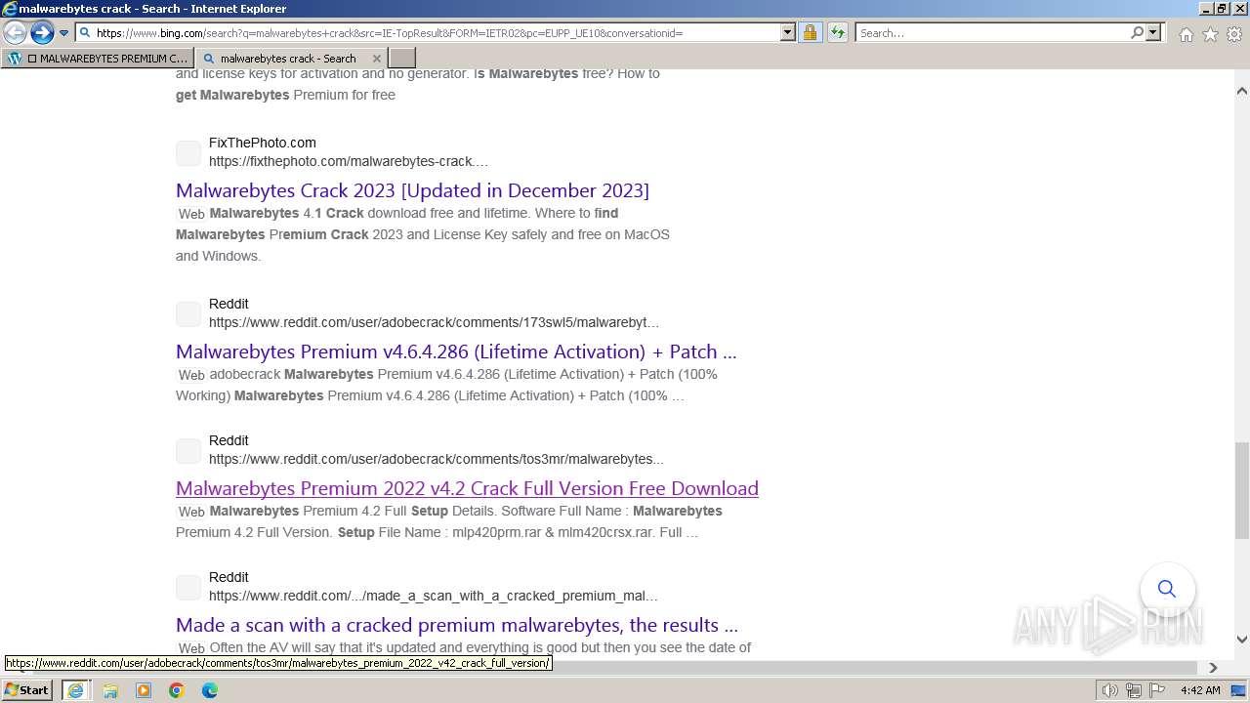The width and height of the screenshot is (1250, 703).
Task: Open 'Made a scan with a cracked premium malwarebytes' result
Action: tap(457, 625)
